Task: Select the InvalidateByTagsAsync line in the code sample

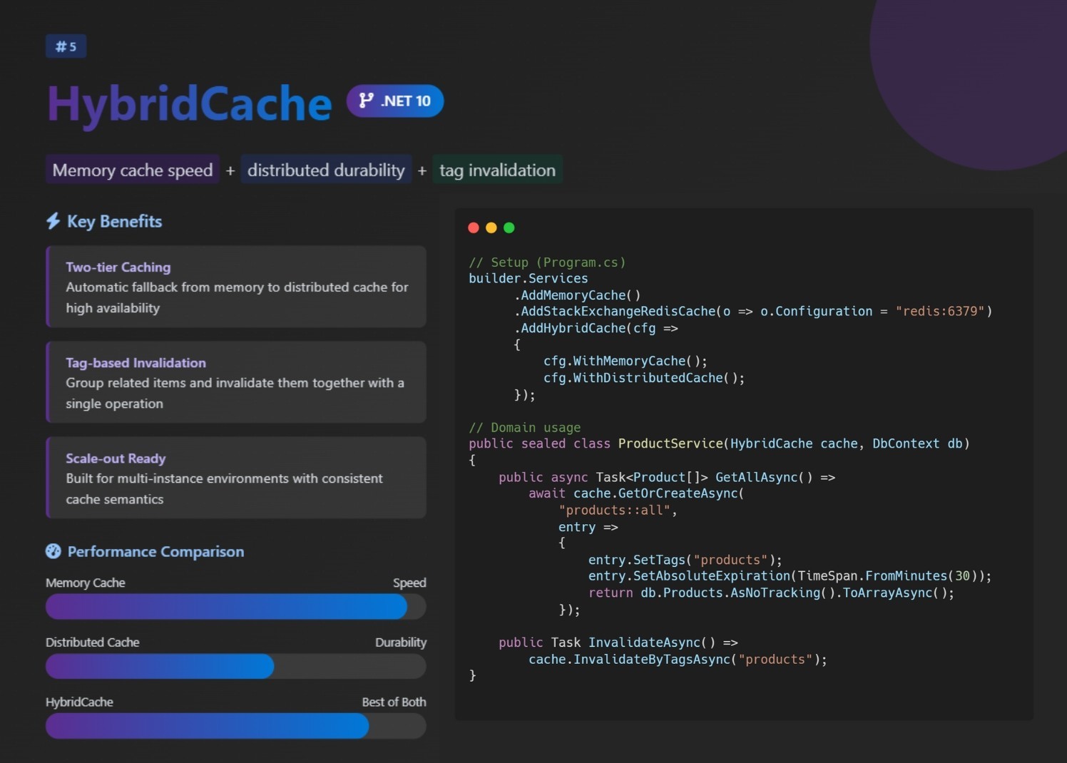Action: [677, 659]
